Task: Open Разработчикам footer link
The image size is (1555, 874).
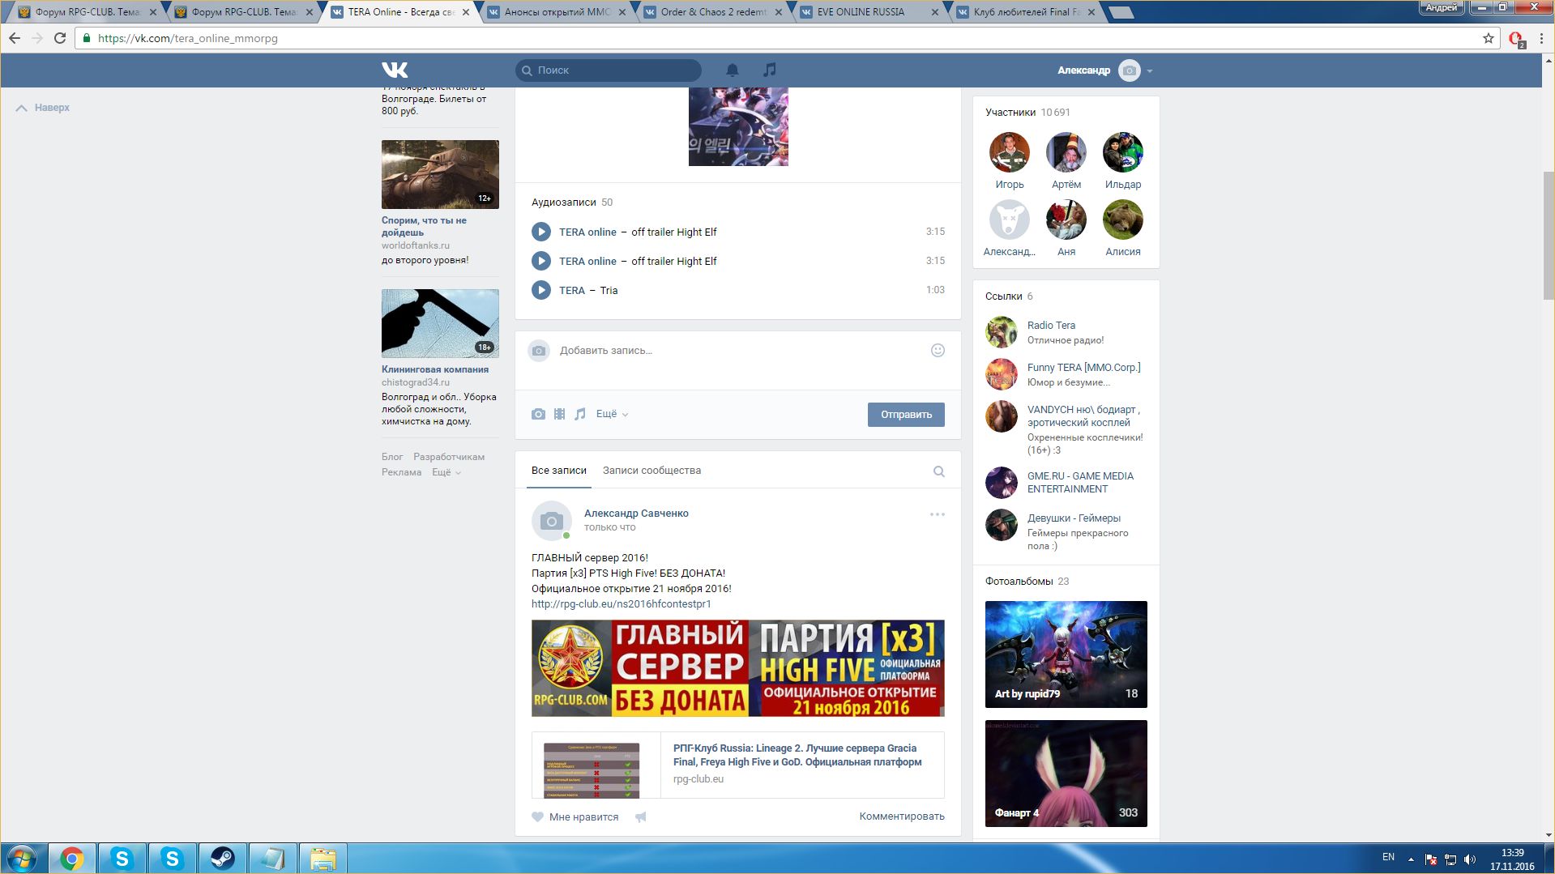Action: coord(449,457)
